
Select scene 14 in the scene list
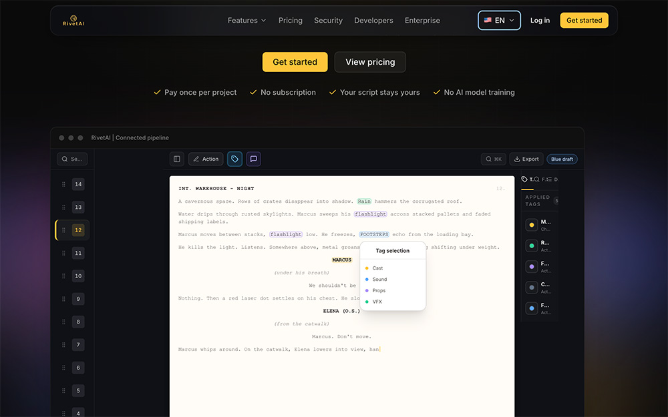tap(78, 184)
